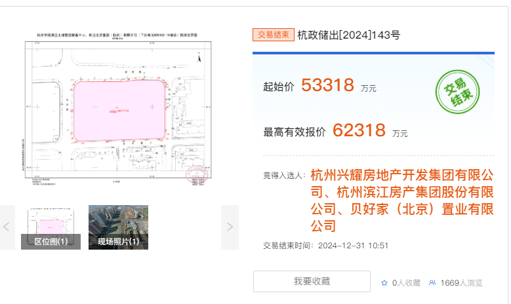Click the winning bidder company names
This screenshot has height=304, width=511.
pos(402,200)
